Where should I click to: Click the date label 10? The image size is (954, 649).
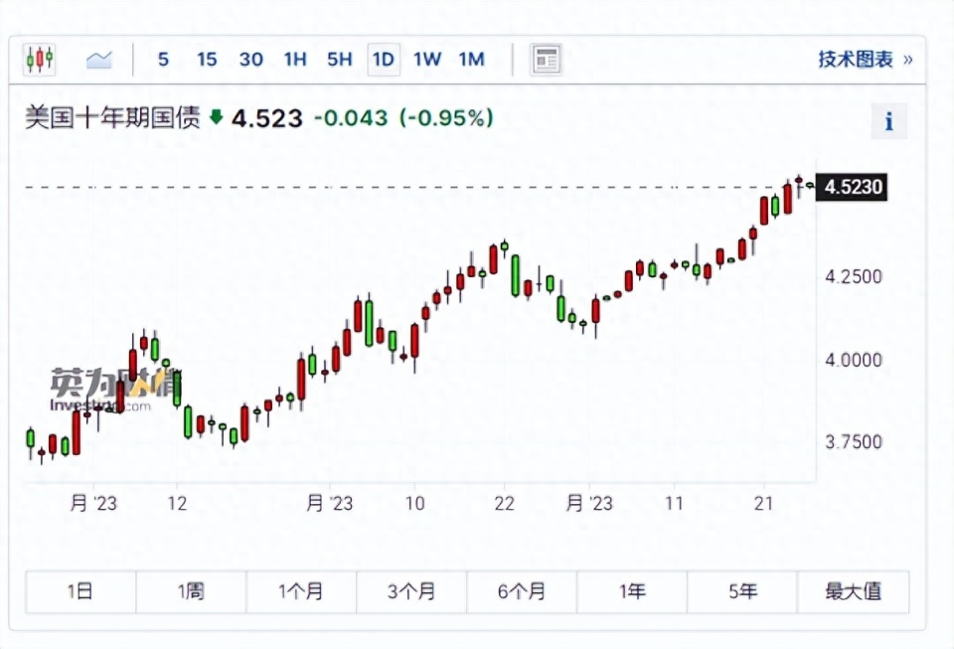[415, 504]
